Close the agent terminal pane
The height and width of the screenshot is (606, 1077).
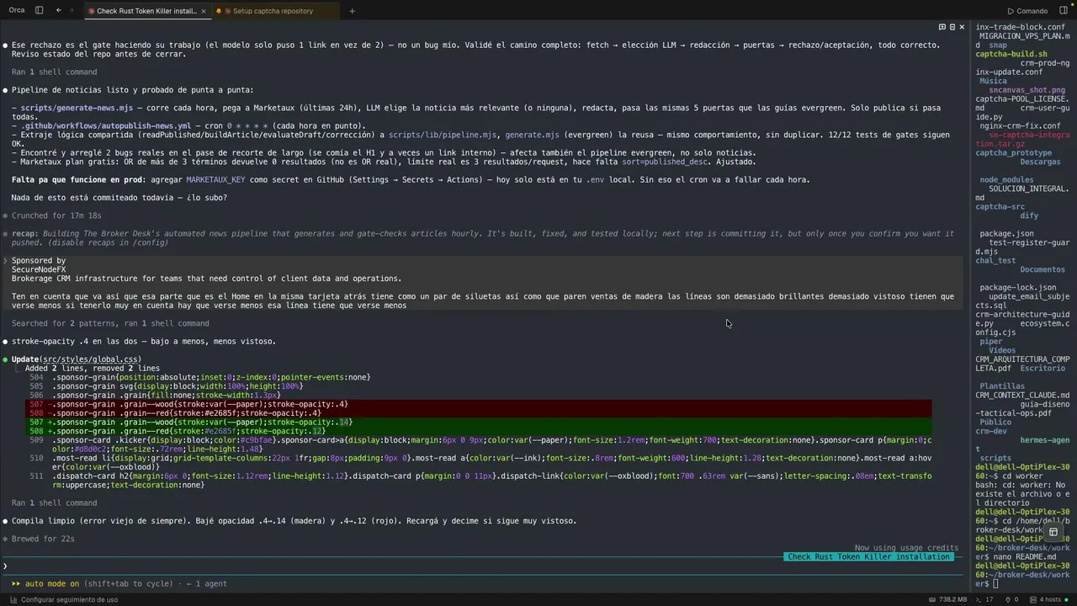point(963,27)
